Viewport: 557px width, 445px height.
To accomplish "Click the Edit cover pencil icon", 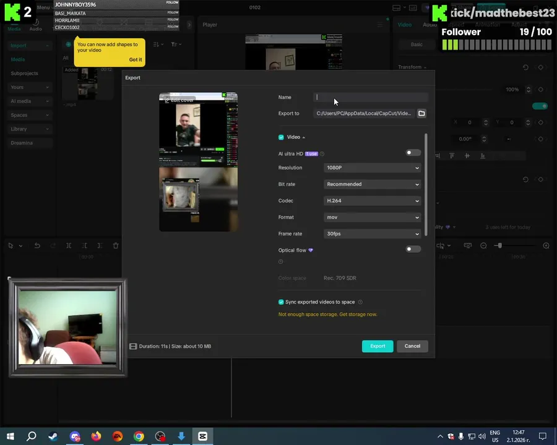I will [166, 100].
